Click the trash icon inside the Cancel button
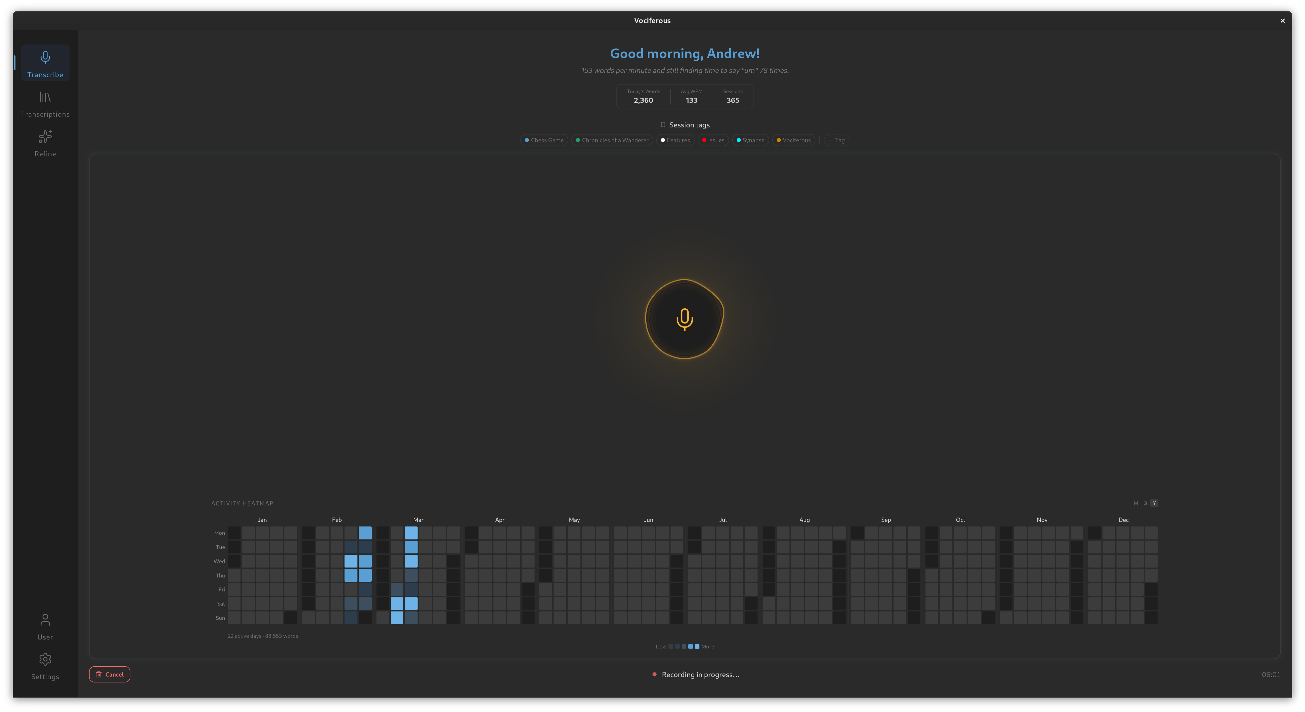This screenshot has height=712, width=1305. (98, 674)
